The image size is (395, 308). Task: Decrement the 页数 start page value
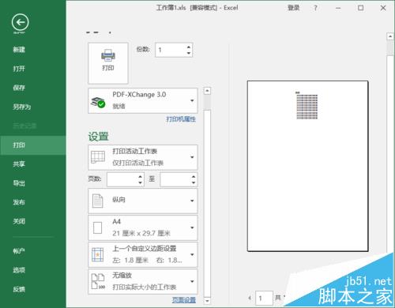point(141,182)
